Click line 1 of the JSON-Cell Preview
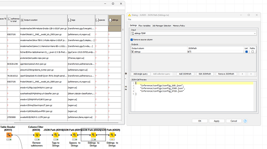 pos(194,83)
